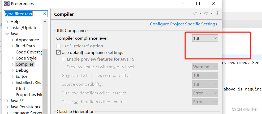Viewport: 262px width, 114px height.
Task: Clear the filter text with X icon
Action: [x=44, y=14]
